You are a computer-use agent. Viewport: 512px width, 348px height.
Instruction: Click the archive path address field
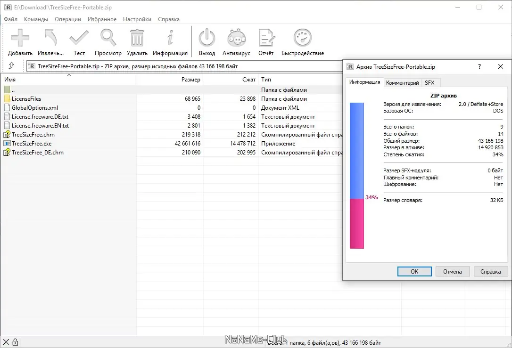click(184, 66)
